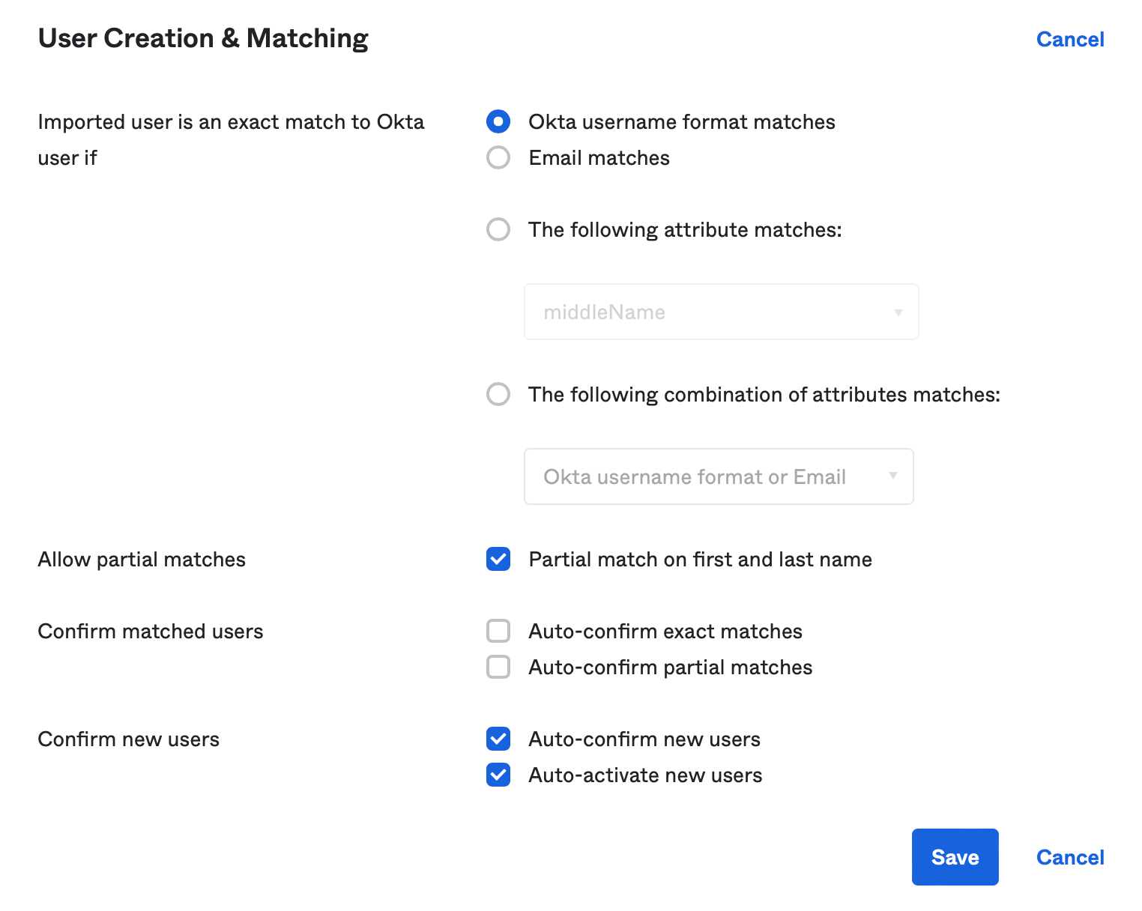This screenshot has width=1142, height=911.
Task: Click the User Creation & Matching heading
Action: [203, 38]
